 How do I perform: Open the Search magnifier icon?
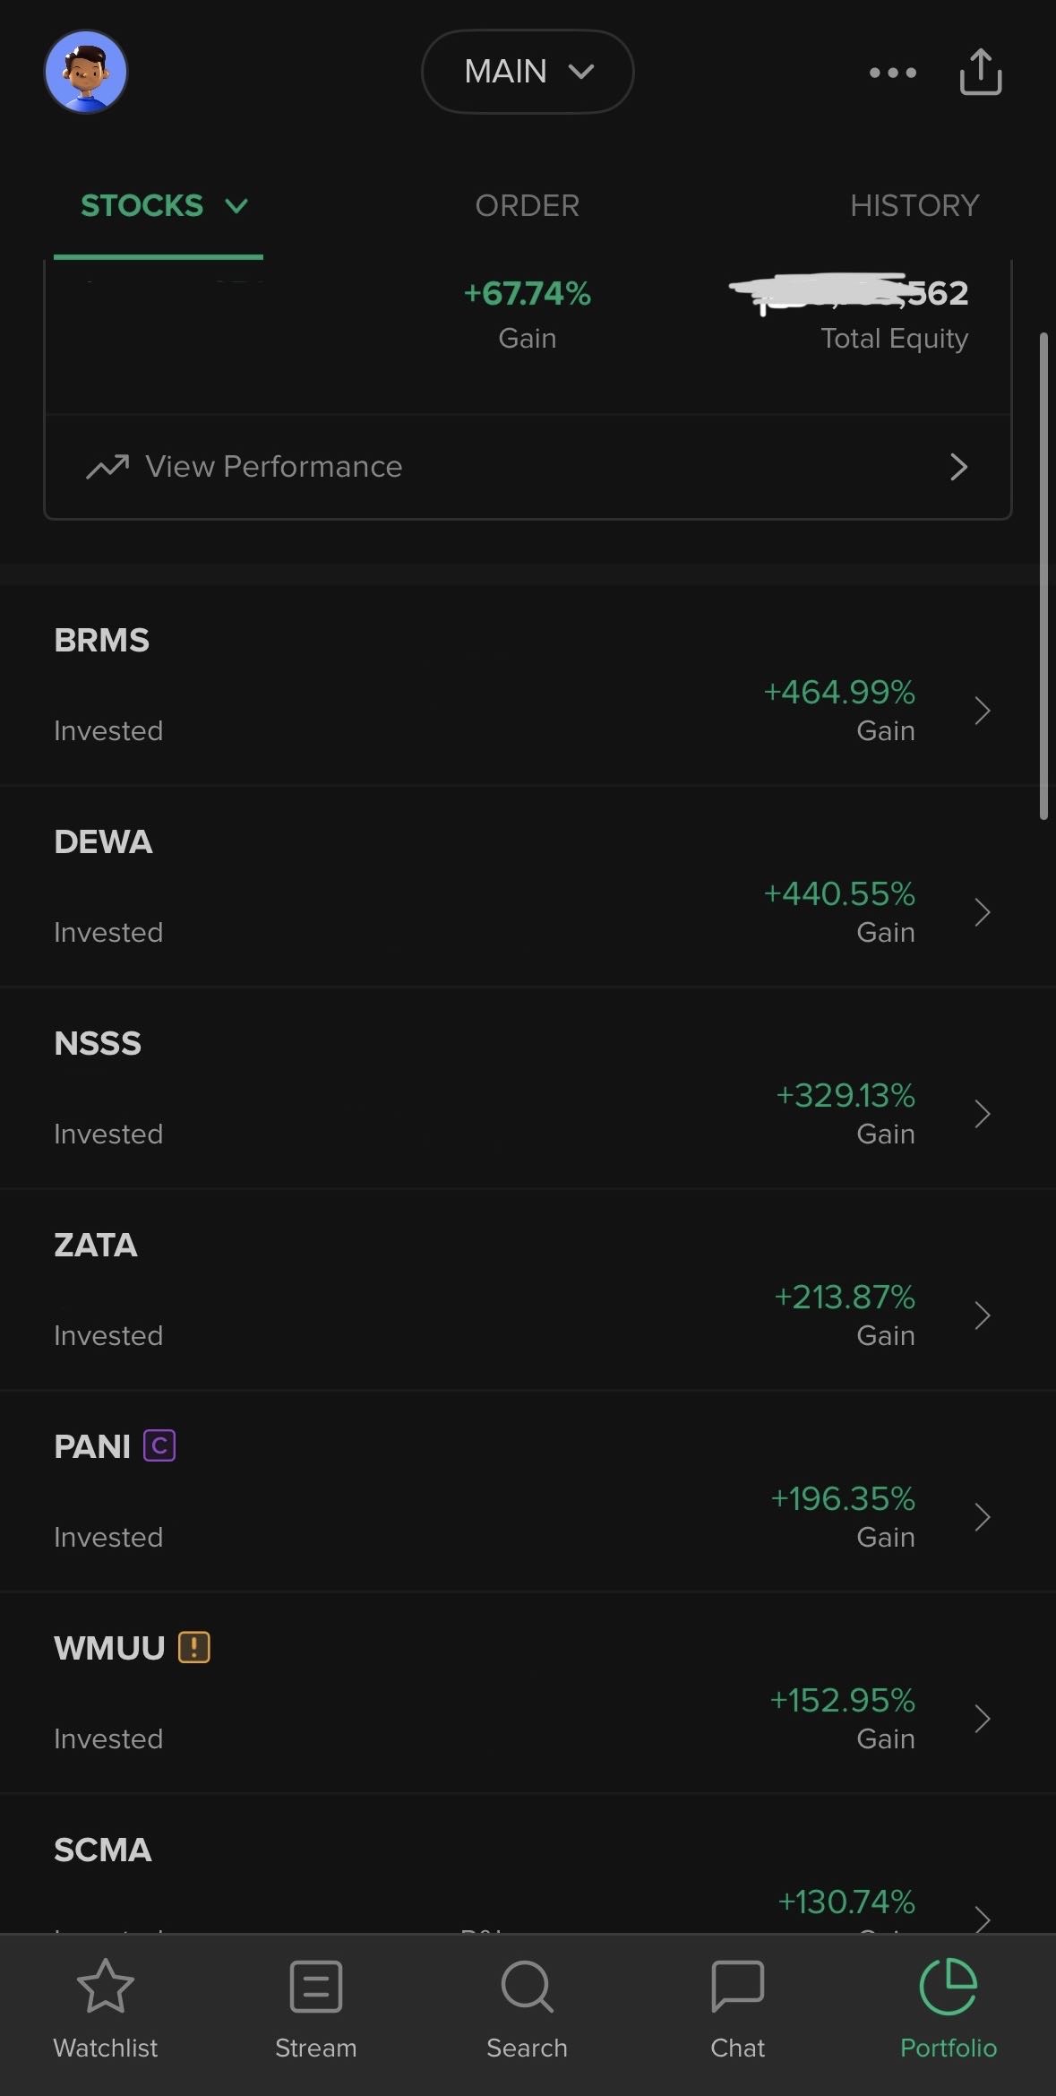(527, 1986)
